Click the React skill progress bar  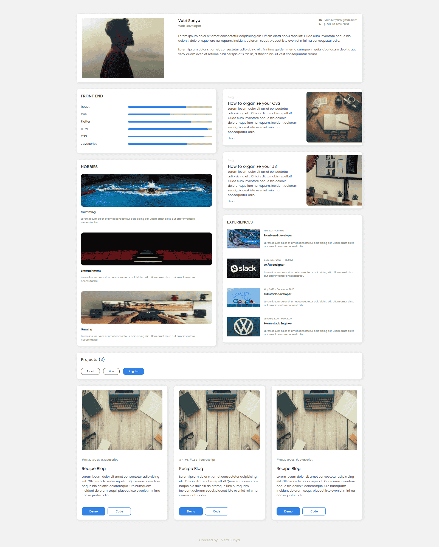pos(170,107)
